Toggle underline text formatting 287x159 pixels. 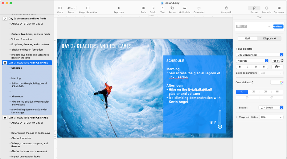[x=256, y=67]
